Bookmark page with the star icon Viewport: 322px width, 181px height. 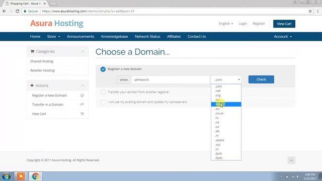click(x=310, y=11)
